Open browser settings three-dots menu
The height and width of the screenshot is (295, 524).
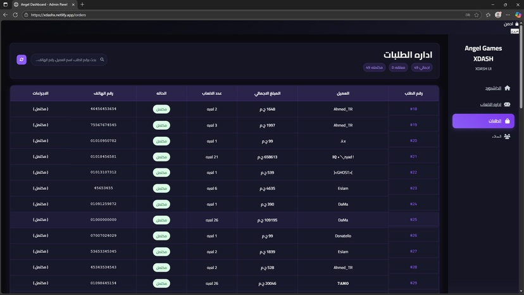pyautogui.click(x=508, y=15)
